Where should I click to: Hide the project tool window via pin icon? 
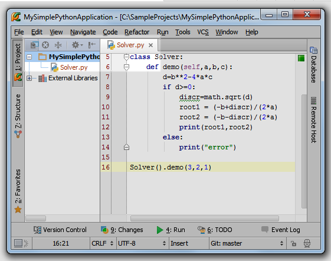92,45
